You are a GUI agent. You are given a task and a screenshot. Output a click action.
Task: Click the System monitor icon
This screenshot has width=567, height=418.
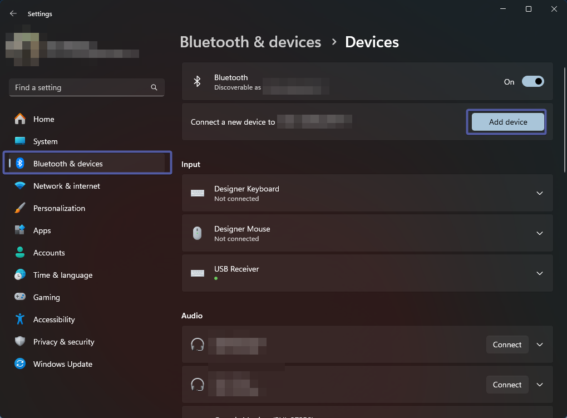pyautogui.click(x=20, y=141)
